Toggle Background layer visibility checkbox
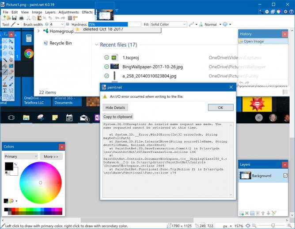 (x=285, y=176)
